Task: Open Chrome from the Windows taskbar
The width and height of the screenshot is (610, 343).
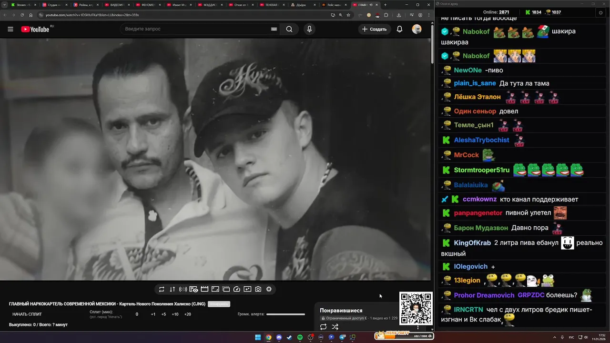Action: 268,337
